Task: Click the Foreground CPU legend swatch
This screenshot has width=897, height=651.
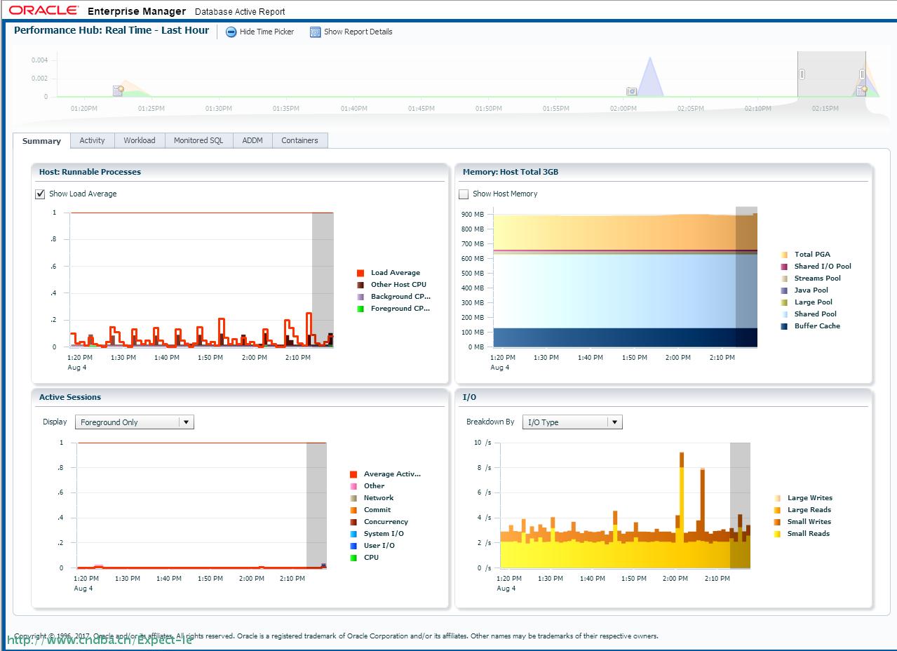Action: coord(360,309)
